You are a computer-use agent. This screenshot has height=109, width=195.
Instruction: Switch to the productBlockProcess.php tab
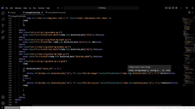pyautogui.click(x=55, y=12)
